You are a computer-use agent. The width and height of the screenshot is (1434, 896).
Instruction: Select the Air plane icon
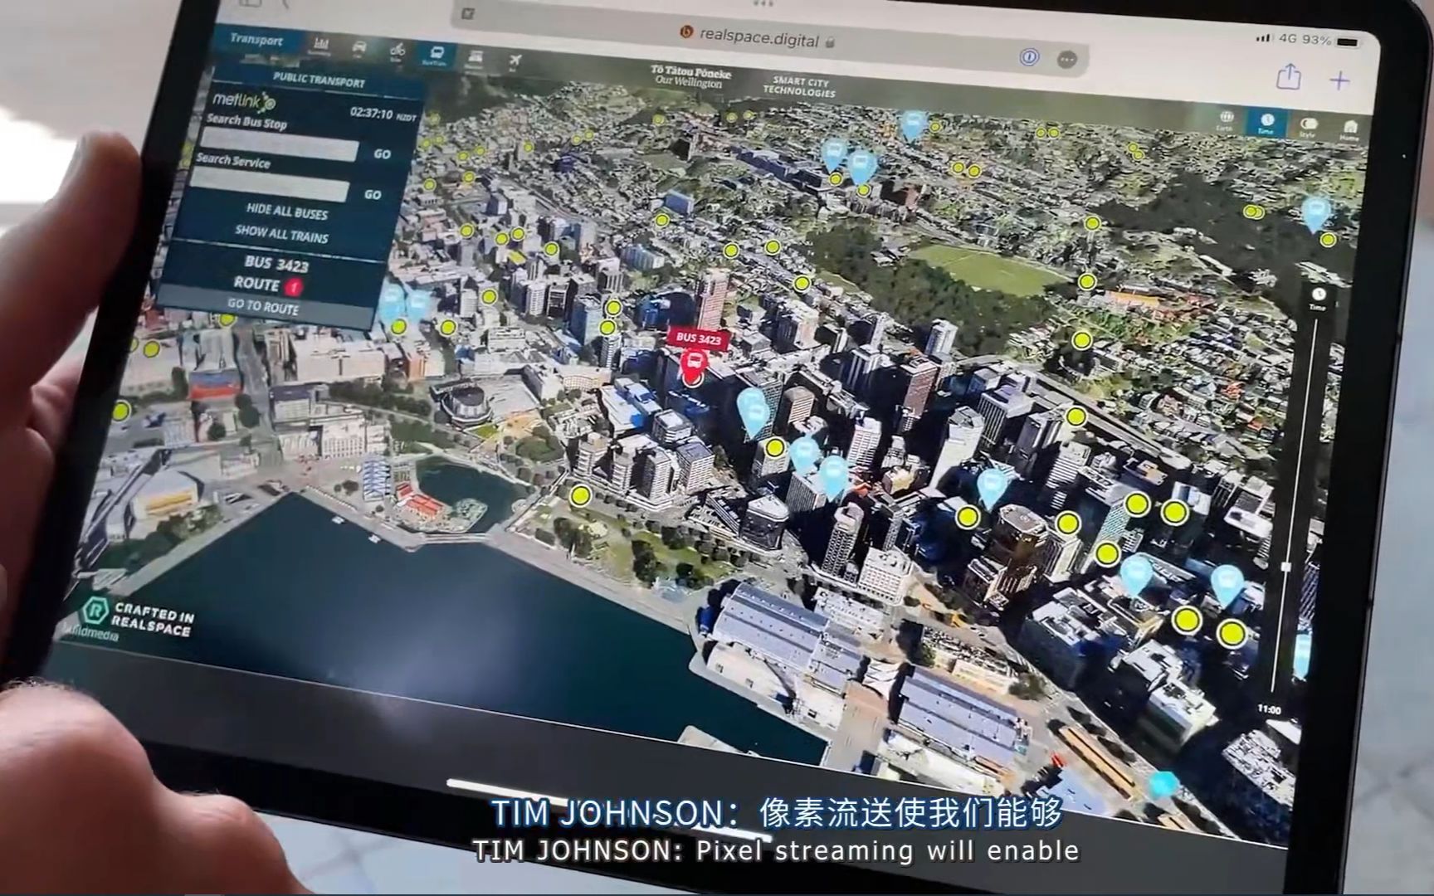[x=515, y=61]
